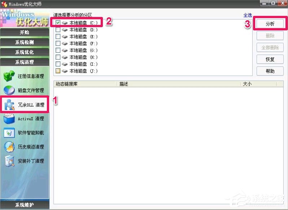Sort by 描述 column header
The height and width of the screenshot is (210, 288).
point(179,84)
